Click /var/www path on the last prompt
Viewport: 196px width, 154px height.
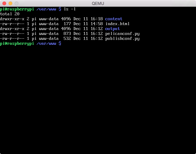point(46,44)
